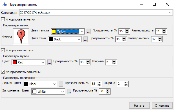Open custom color picker for polygon line
The image size is (174, 110).
click(61, 84)
